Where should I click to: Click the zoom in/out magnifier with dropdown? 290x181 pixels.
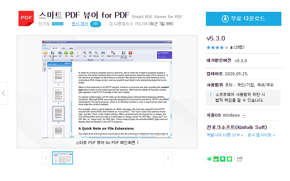[96, 53]
